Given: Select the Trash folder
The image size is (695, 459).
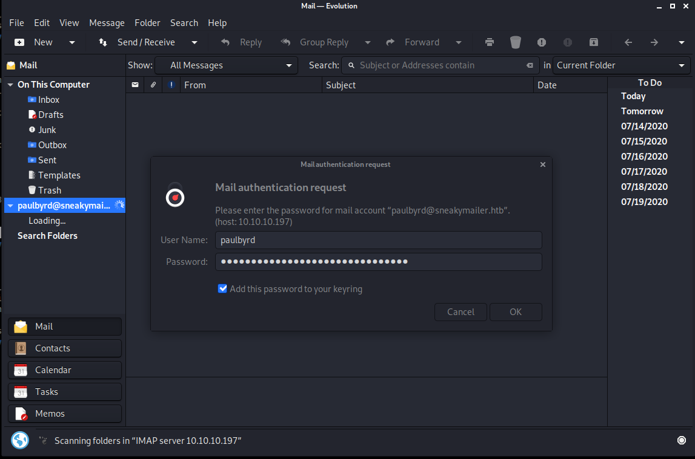Looking at the screenshot, I should (49, 190).
